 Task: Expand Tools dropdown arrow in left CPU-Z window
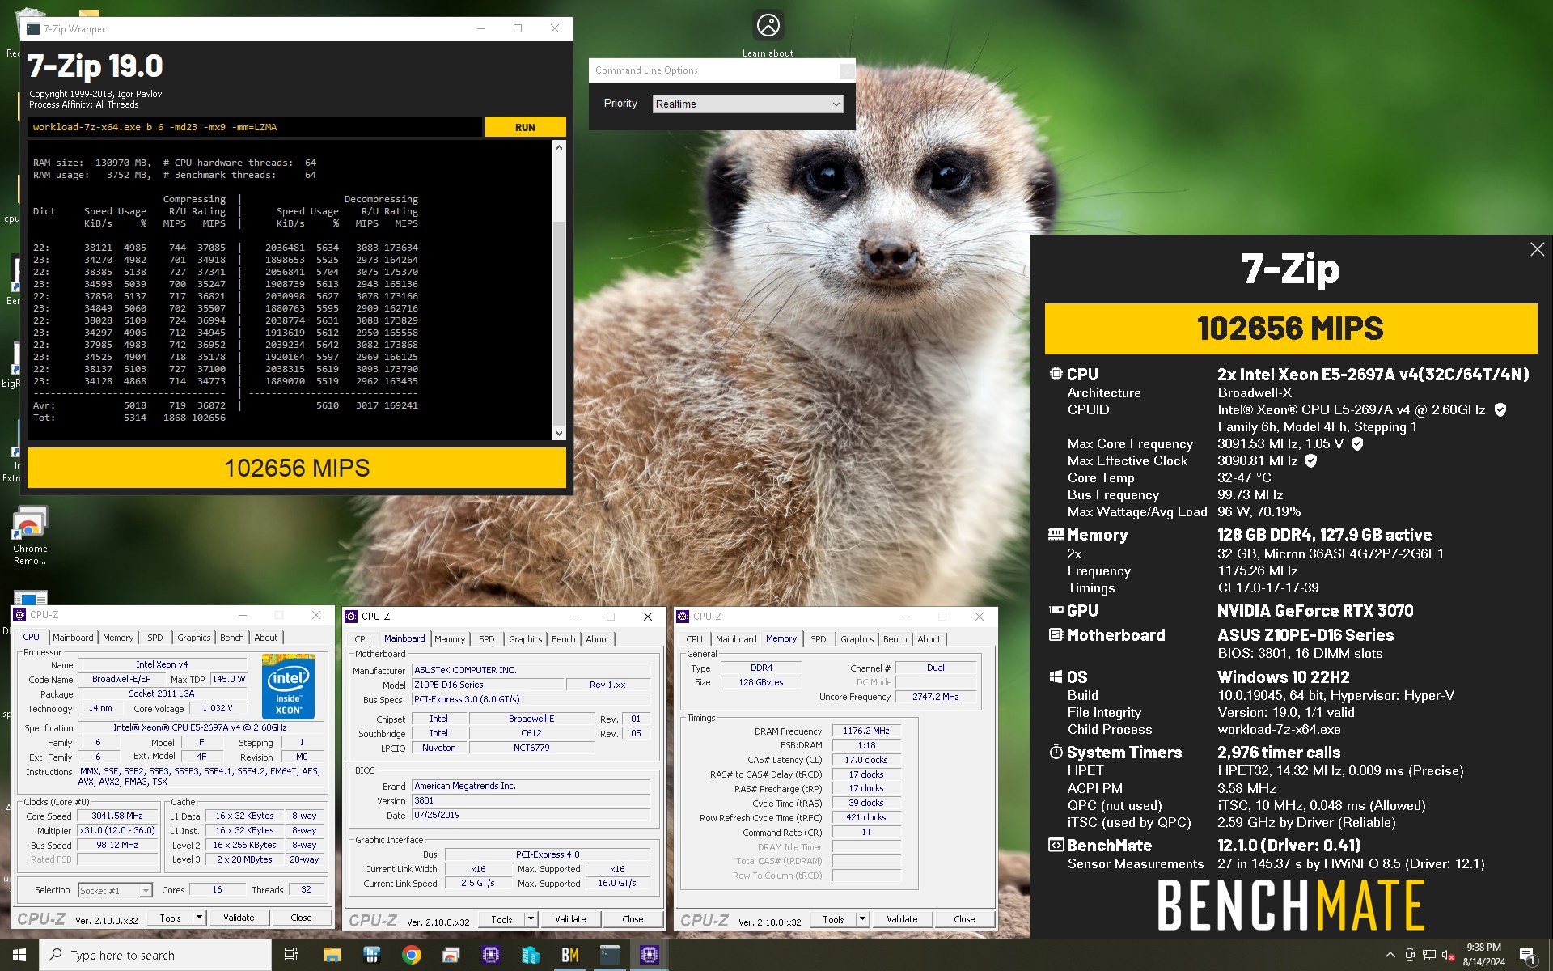(199, 918)
